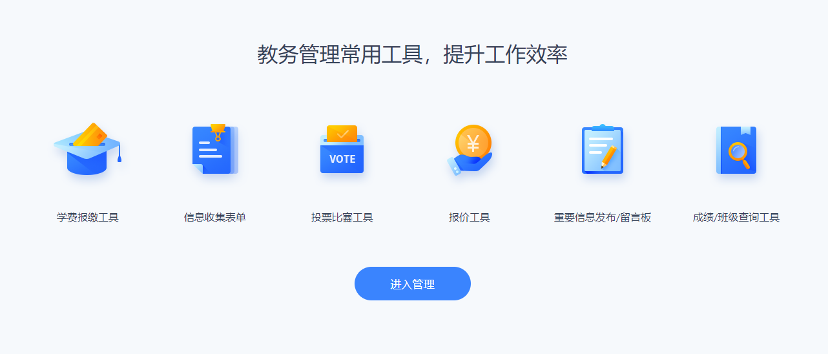The width and height of the screenshot is (828, 354).
Task: Navigate to 成绩/班级查询工具
Action: coord(736,218)
